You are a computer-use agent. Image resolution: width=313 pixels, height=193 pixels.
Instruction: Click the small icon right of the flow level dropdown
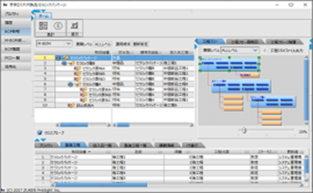pos(264,50)
